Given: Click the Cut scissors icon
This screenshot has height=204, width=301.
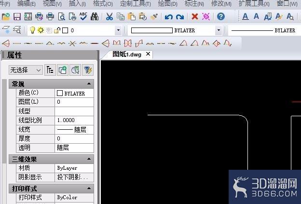Looking at the screenshot, I should [x=109, y=17].
